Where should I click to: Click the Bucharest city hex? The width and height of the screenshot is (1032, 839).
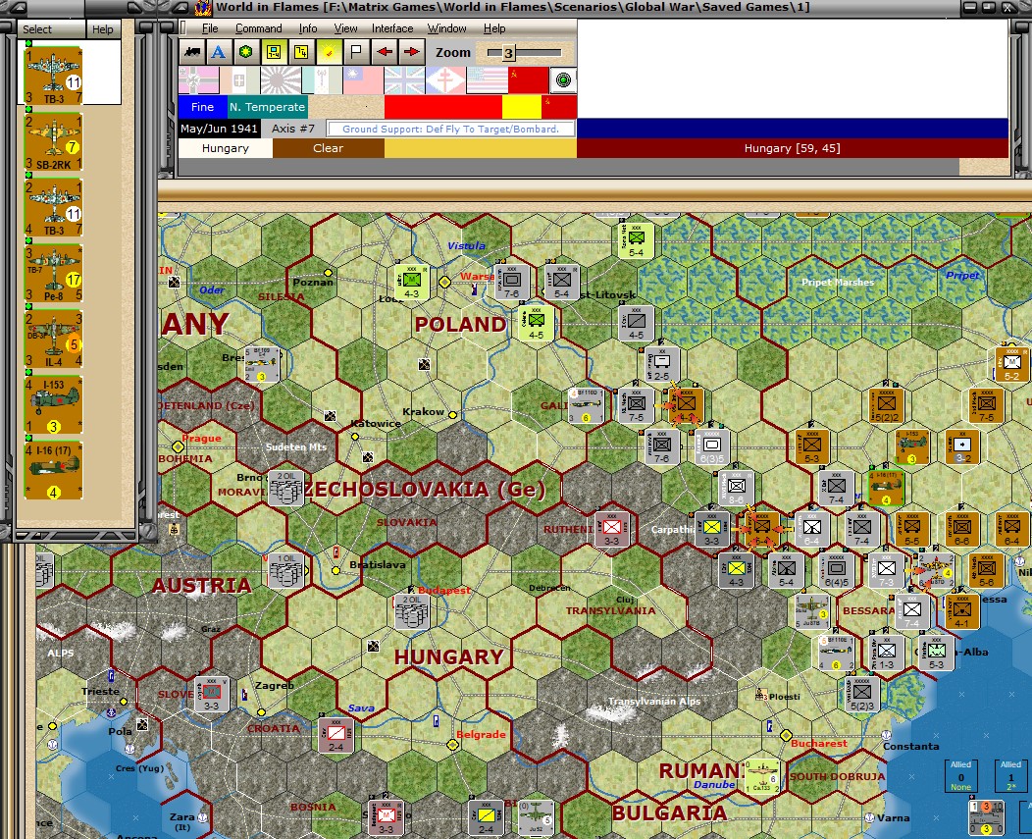coord(786,735)
